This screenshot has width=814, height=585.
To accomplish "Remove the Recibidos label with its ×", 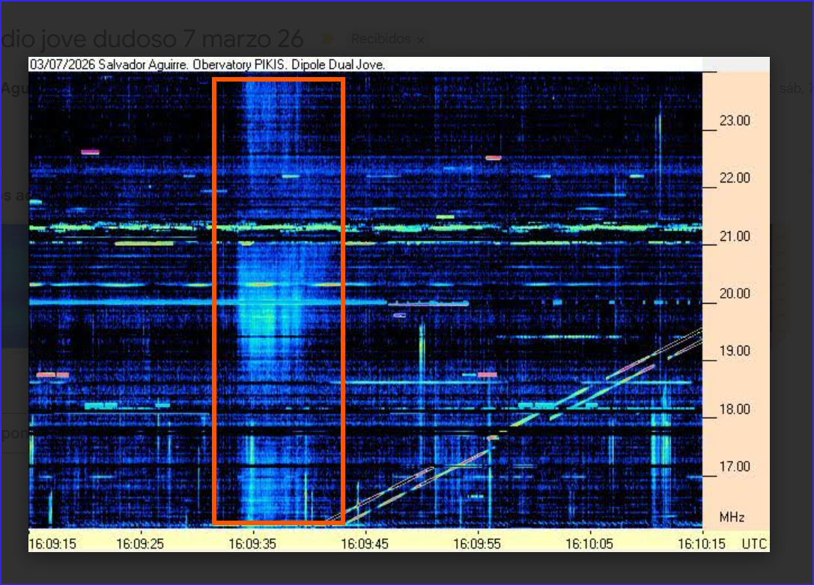I will click(x=420, y=39).
